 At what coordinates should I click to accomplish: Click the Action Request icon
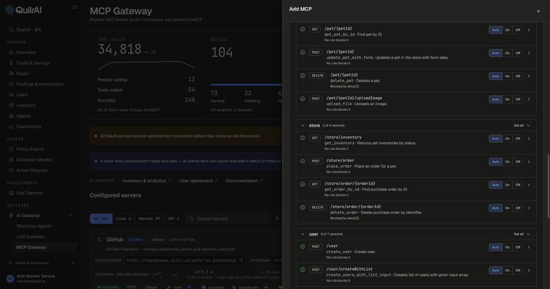click(11, 170)
